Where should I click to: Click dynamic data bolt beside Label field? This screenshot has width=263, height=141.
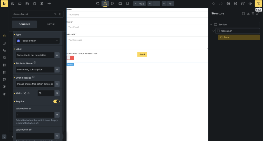(57, 55)
